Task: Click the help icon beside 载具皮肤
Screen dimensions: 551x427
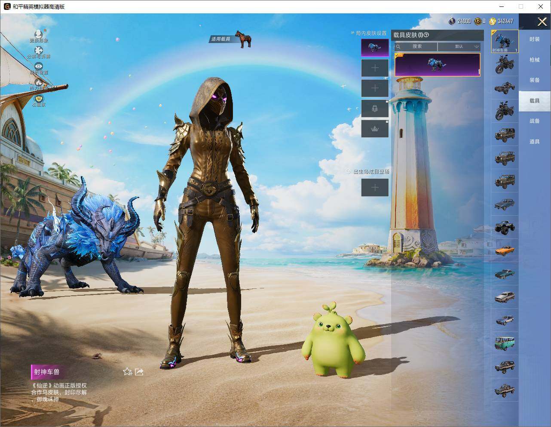Action: tap(426, 35)
